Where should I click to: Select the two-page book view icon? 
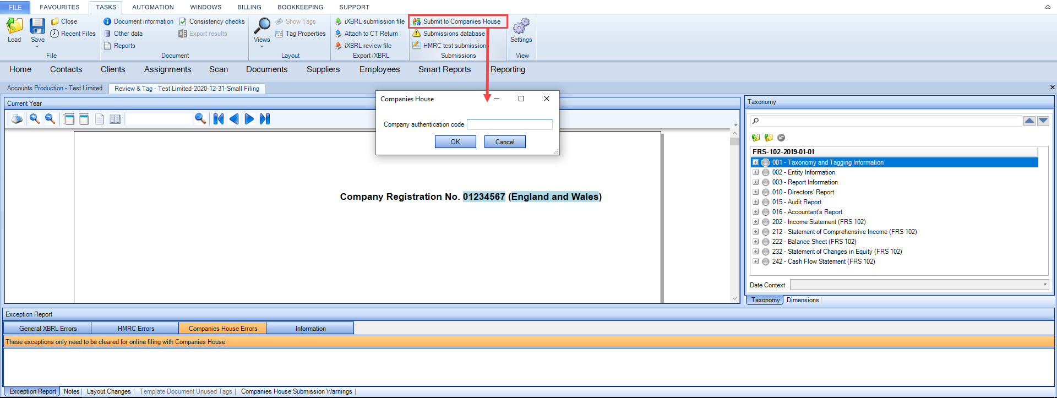(x=115, y=119)
